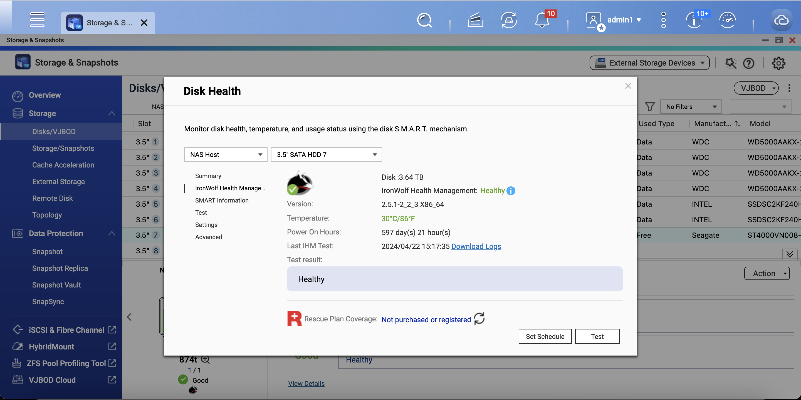Click the Download Logs link
This screenshot has height=400, width=801.
click(x=476, y=246)
